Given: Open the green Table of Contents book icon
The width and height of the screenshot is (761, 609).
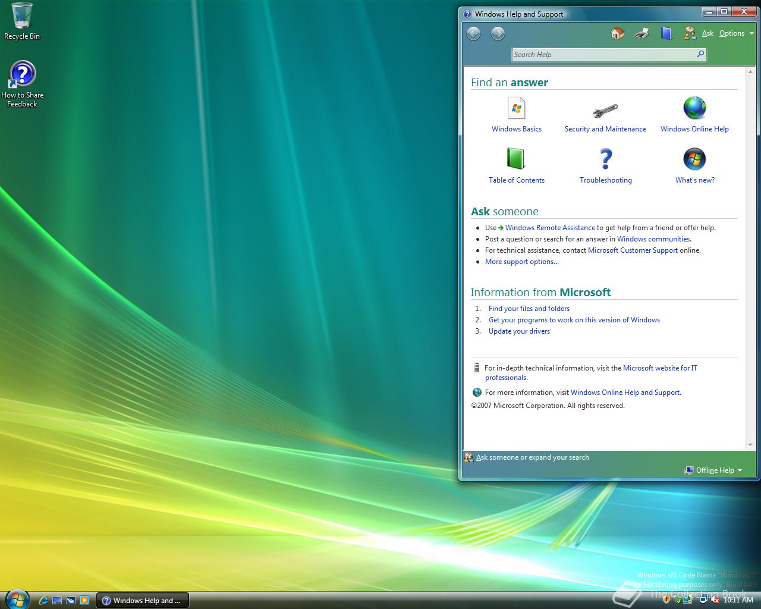Looking at the screenshot, I should [516, 159].
